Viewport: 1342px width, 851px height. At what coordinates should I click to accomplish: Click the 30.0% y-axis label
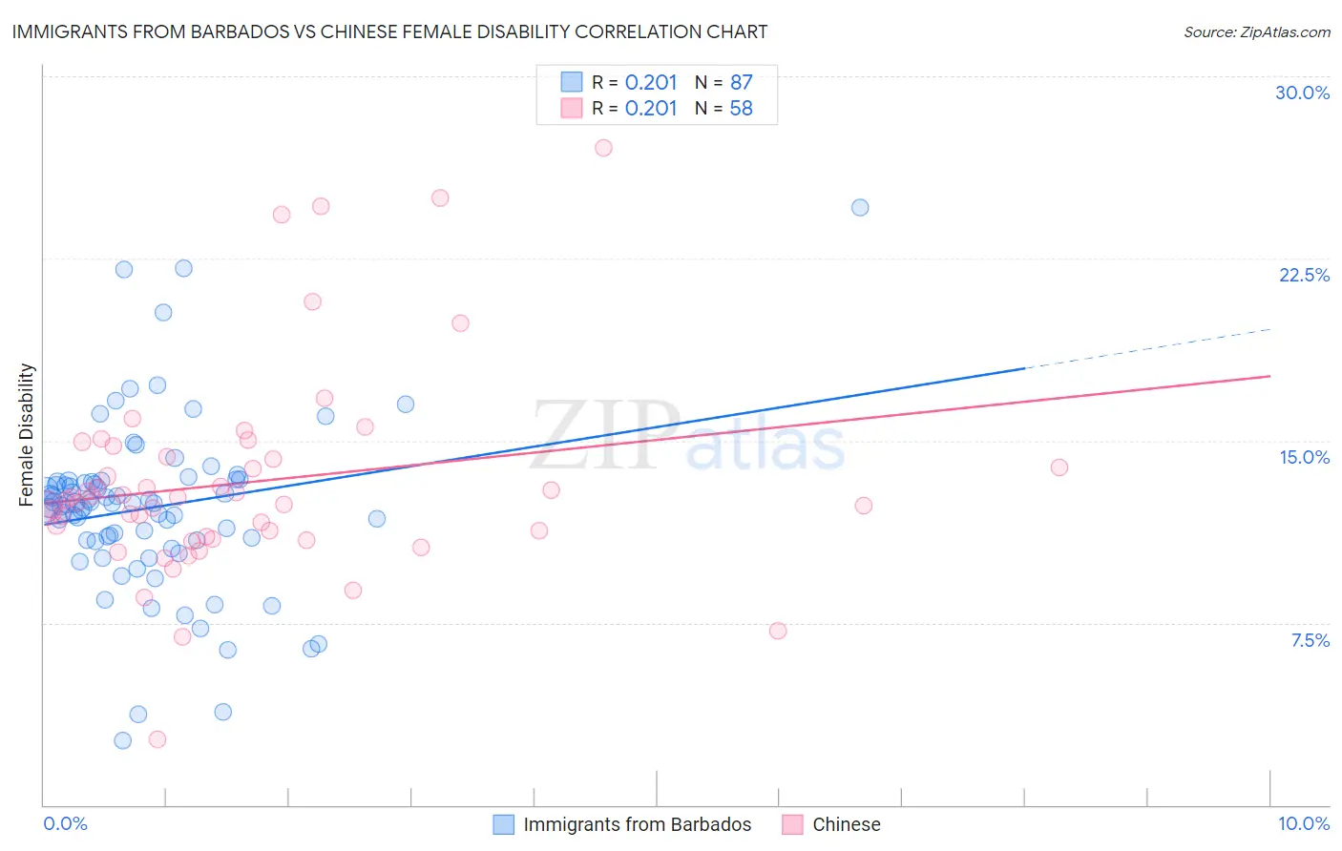(1302, 93)
